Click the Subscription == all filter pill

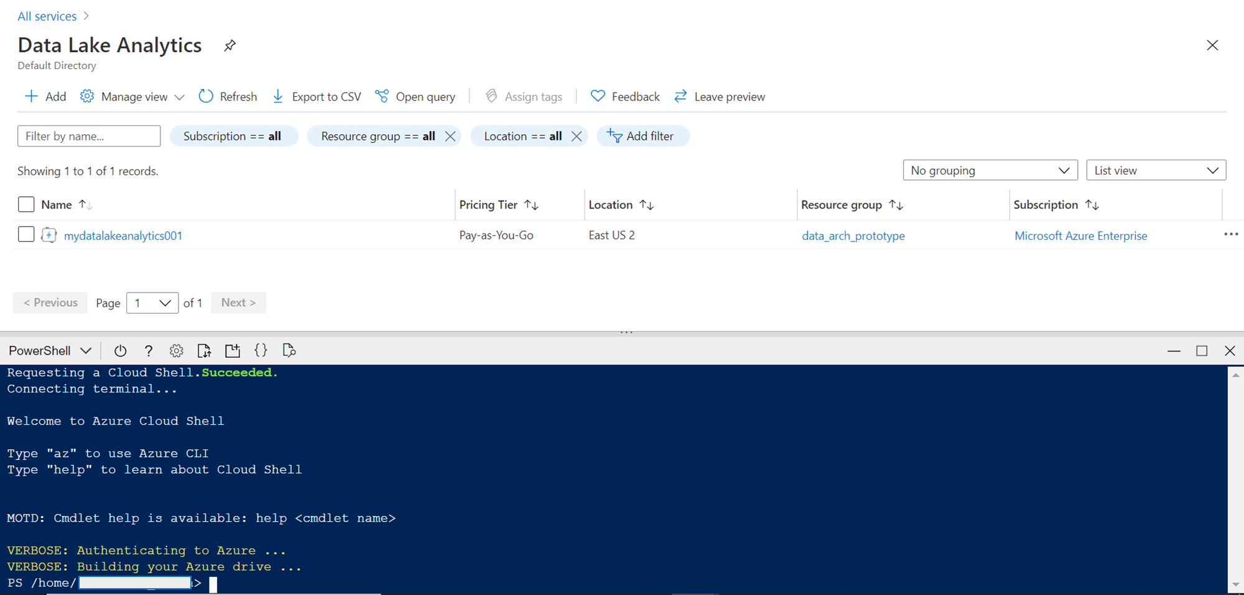233,136
